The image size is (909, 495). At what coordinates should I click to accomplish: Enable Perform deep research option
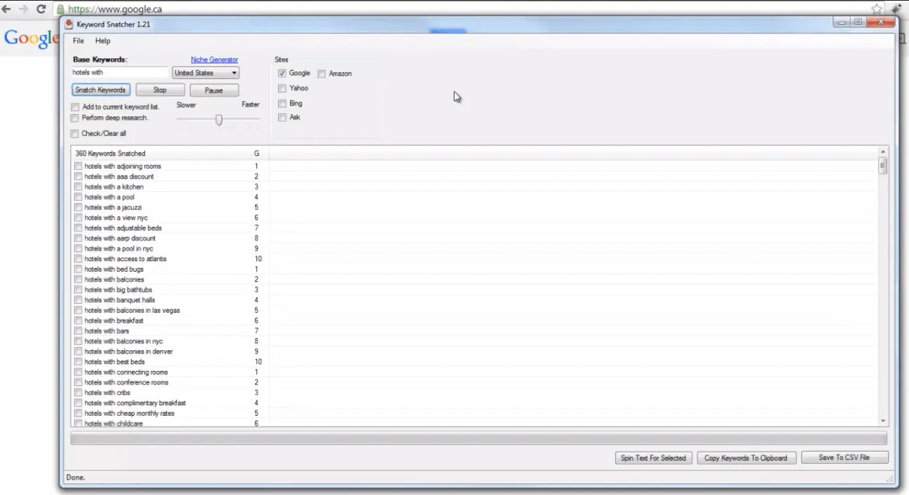pos(75,118)
